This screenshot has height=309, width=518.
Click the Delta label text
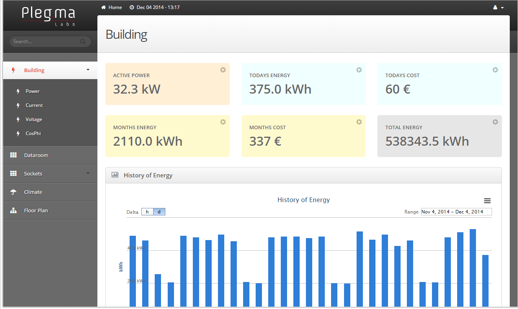132,212
